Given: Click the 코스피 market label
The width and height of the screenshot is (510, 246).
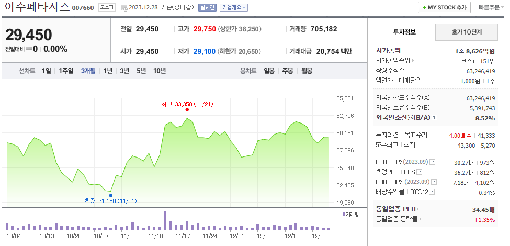Looking at the screenshot, I should tap(107, 7).
